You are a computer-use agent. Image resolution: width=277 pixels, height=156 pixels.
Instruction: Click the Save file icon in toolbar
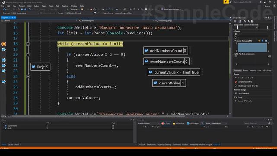coord(22,10)
